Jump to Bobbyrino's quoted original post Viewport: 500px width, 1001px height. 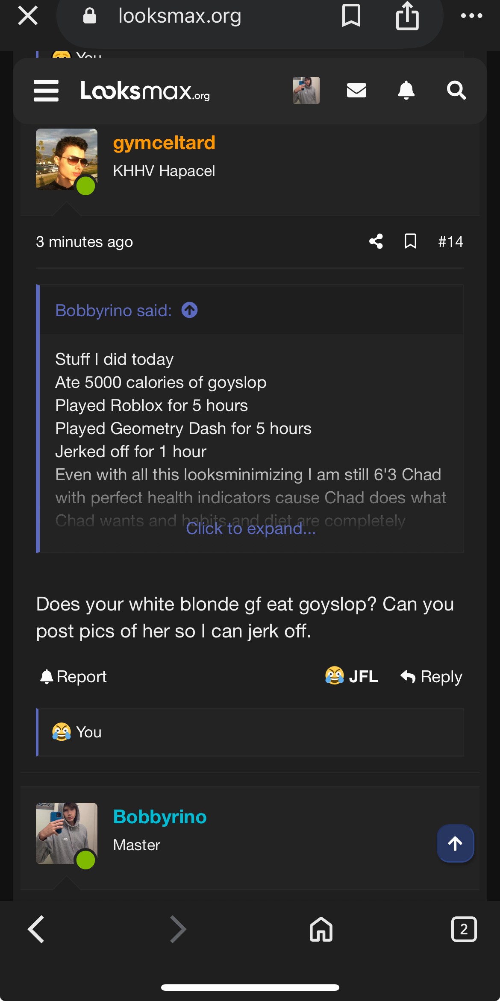point(189,310)
